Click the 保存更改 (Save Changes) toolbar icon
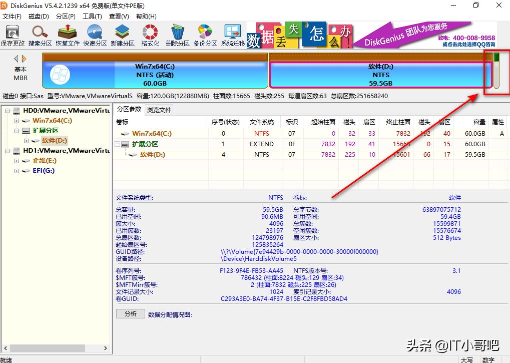The height and width of the screenshot is (363, 510). tap(14, 35)
